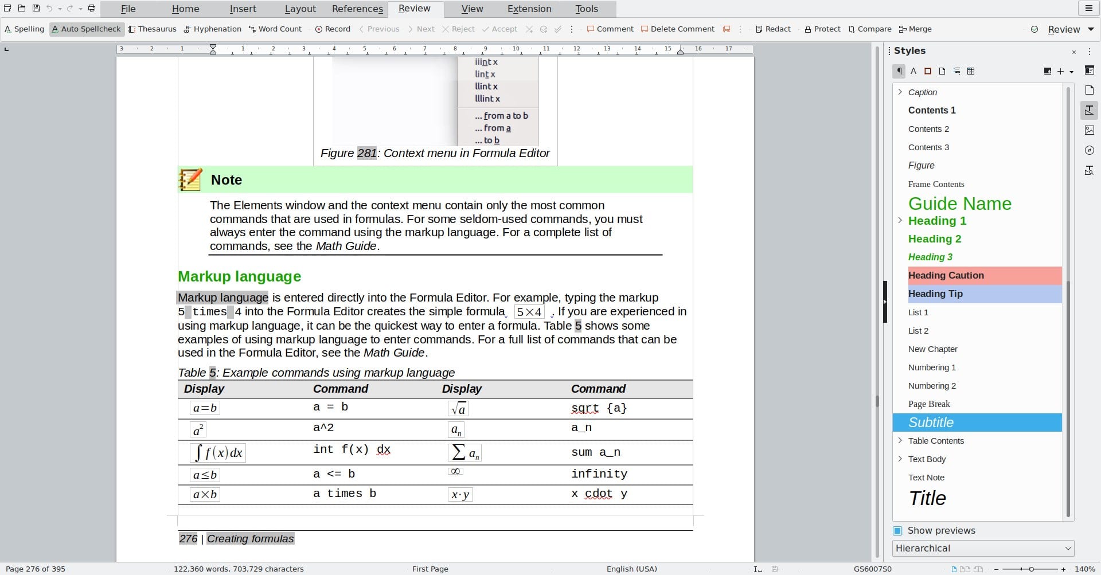Open the Hierarchical style filter dropdown
The width and height of the screenshot is (1101, 575).
[x=983, y=548]
